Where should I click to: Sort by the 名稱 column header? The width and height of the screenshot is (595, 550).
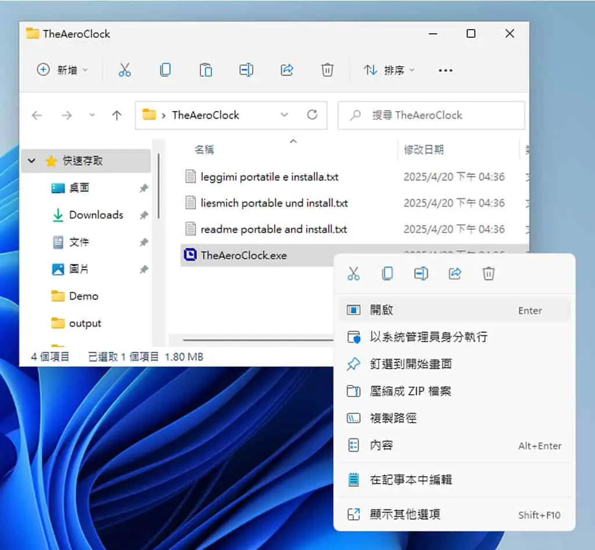pos(205,149)
